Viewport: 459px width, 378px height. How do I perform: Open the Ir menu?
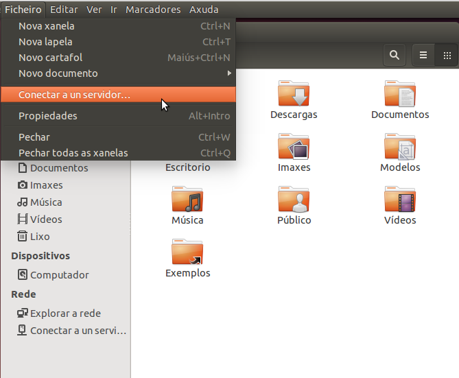pos(113,10)
